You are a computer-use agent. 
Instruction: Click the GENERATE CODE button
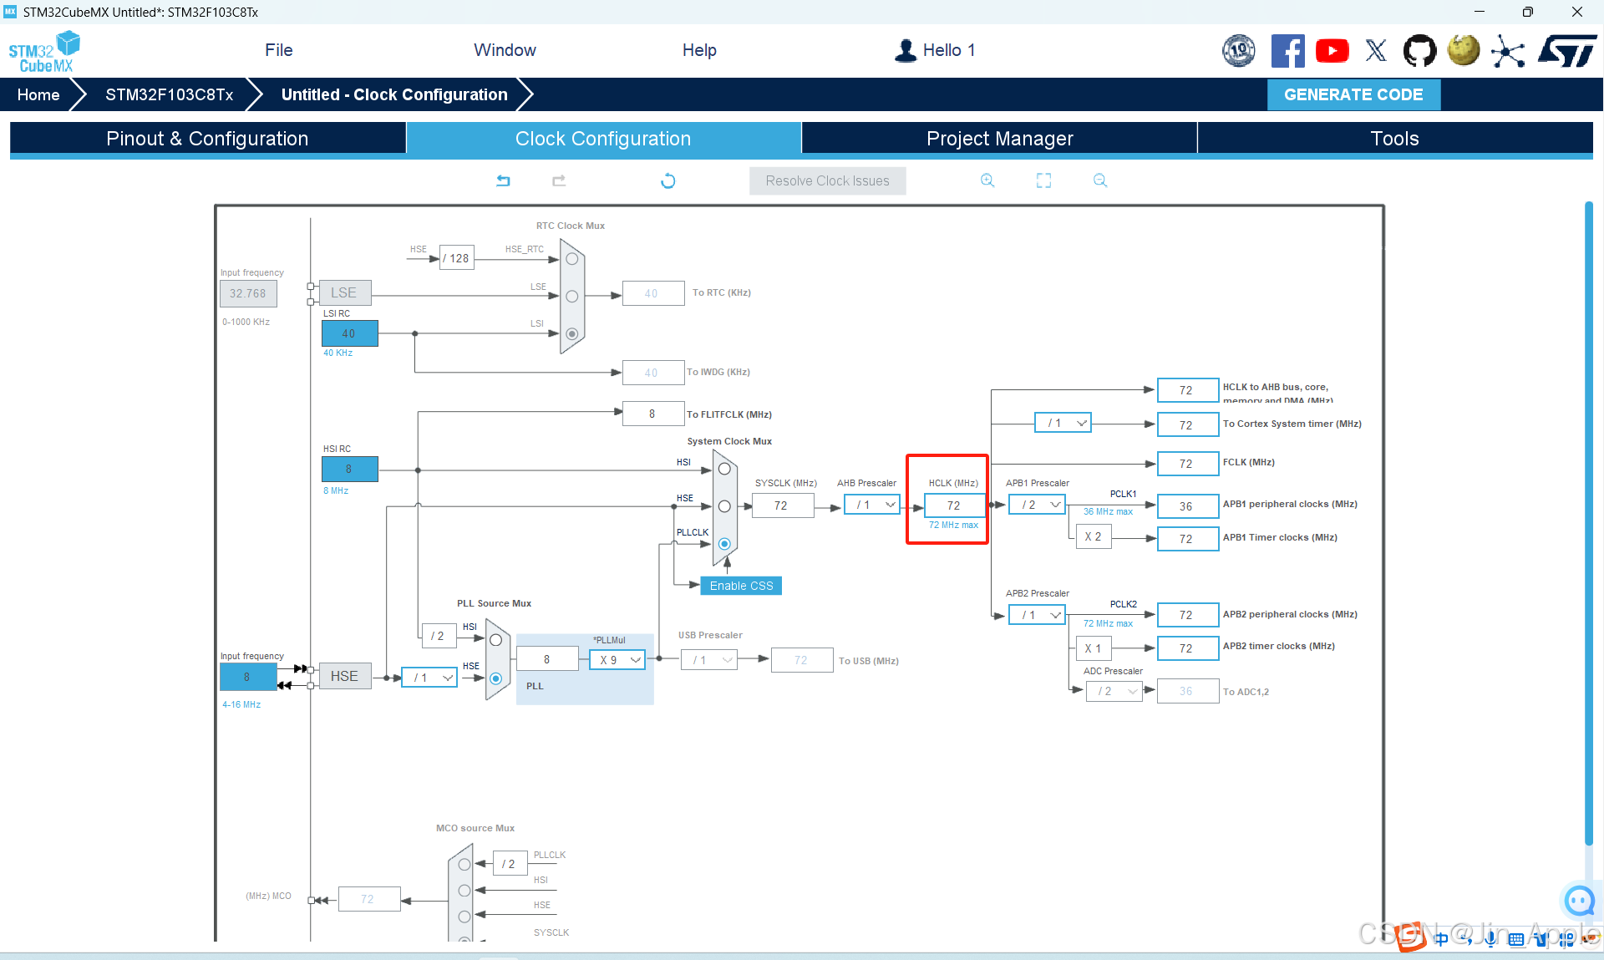click(x=1353, y=94)
